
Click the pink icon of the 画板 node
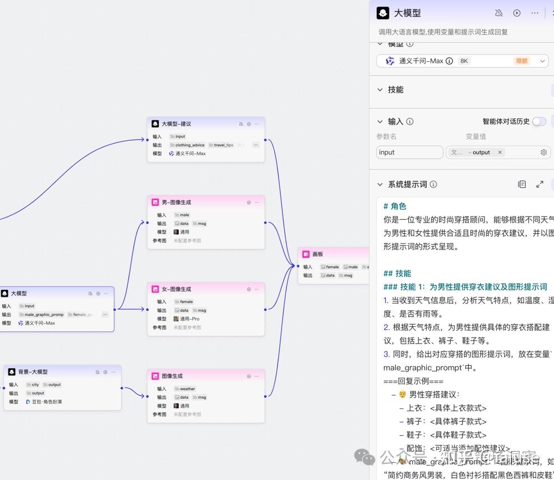(306, 254)
